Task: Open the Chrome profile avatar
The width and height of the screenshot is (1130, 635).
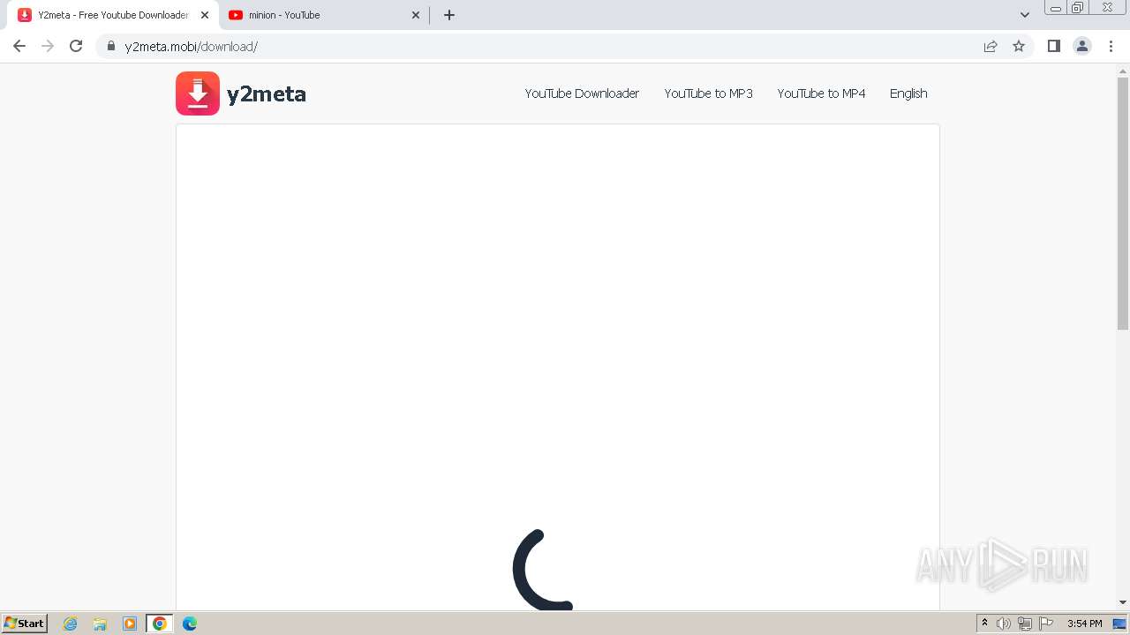Action: point(1082,46)
